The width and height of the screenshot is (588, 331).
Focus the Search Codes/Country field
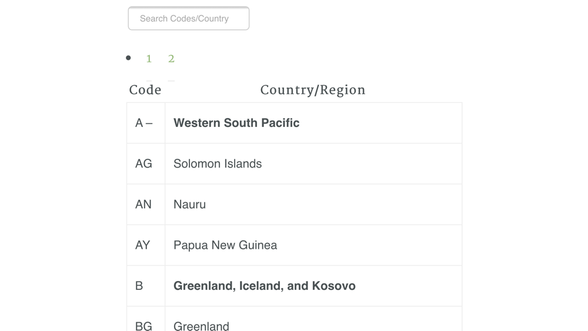(x=189, y=18)
